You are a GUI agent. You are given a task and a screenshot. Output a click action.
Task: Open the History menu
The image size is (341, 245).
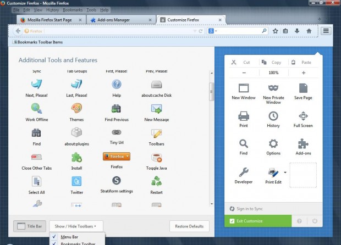click(52, 10)
